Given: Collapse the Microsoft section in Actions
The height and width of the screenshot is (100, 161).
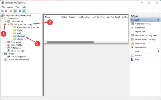Looking at the screenshot, I should click(x=159, y=20).
